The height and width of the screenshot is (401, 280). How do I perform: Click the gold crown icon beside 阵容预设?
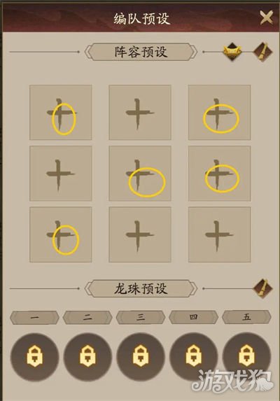(232, 52)
